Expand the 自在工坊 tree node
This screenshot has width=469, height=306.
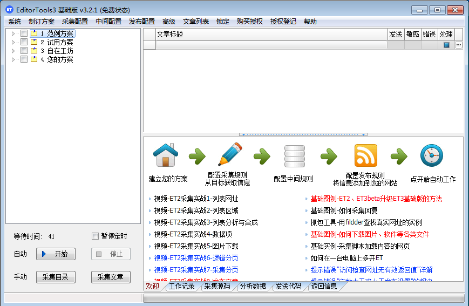(x=13, y=51)
